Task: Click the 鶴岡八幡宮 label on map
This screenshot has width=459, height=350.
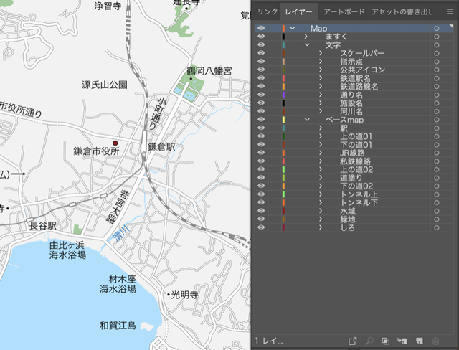Action: click(209, 71)
